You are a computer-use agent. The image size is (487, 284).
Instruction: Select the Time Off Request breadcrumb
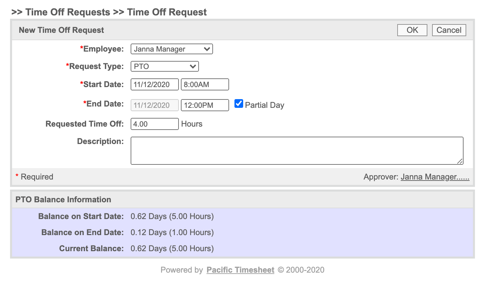click(x=167, y=12)
